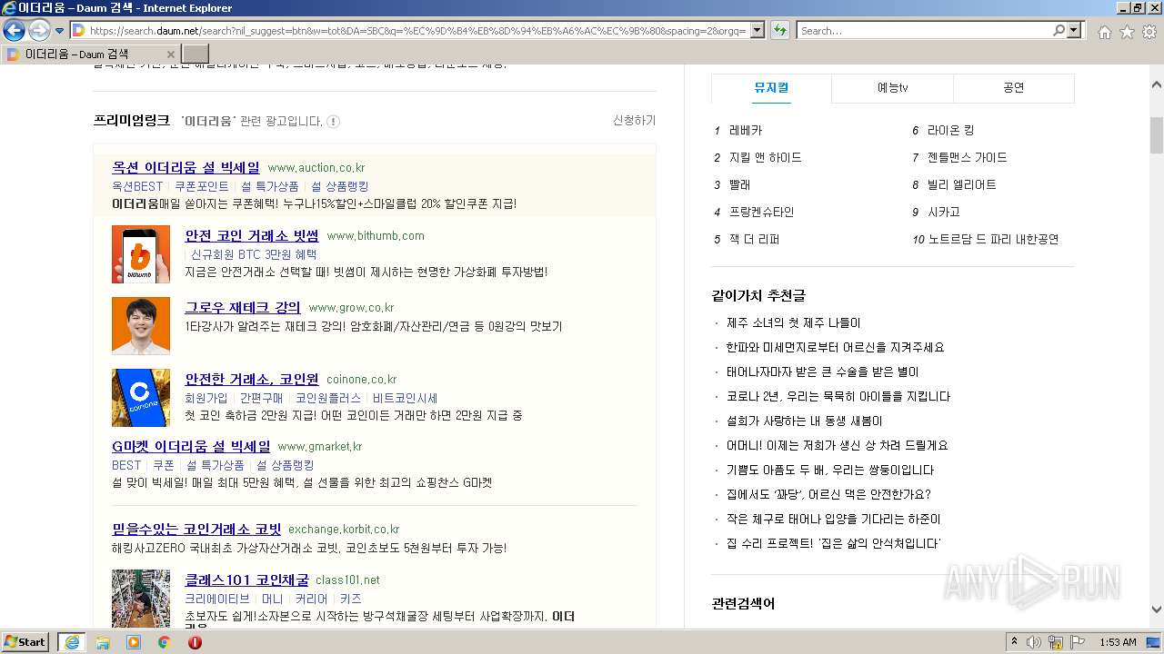
Task: Click rank 6 라이온 킹
Action: [x=950, y=130]
